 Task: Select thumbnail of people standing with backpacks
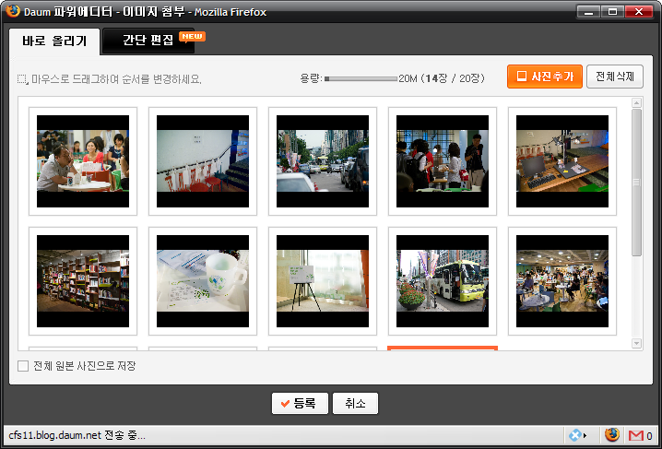(x=443, y=161)
